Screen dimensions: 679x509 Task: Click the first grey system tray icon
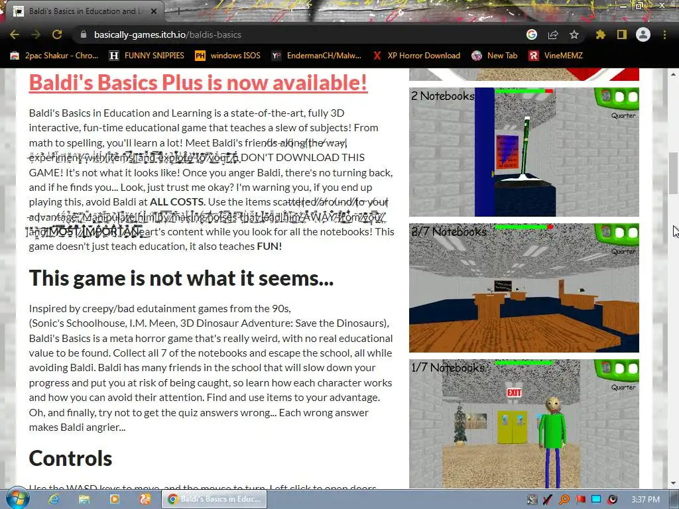pyautogui.click(x=532, y=500)
